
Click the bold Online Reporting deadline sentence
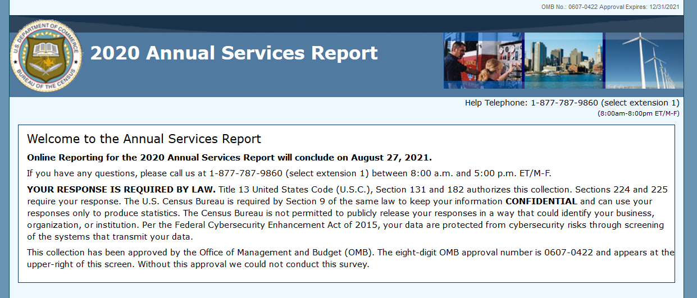coord(229,157)
